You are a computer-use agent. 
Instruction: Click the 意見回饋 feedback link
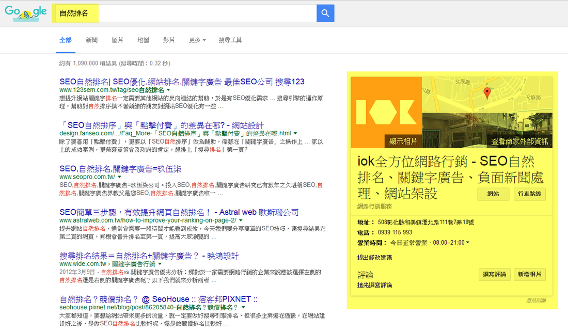[536, 301]
